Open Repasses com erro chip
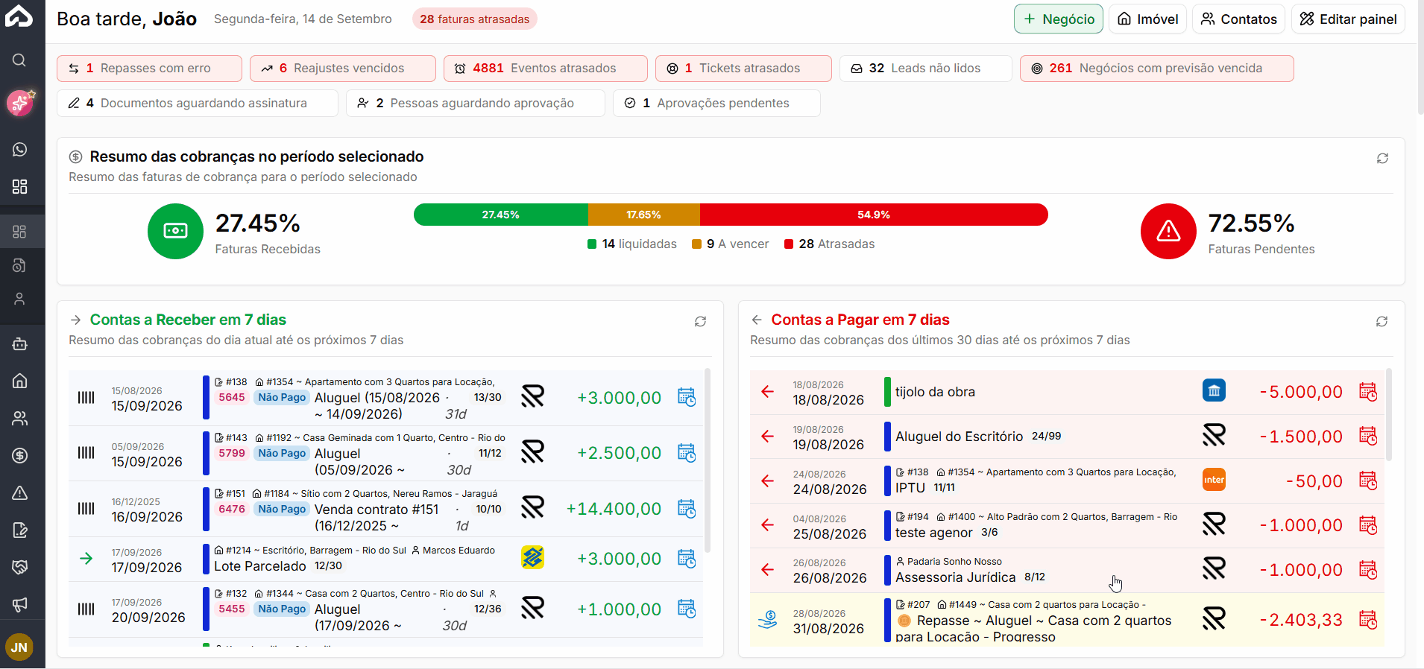The height and width of the screenshot is (669, 1424). pyautogui.click(x=149, y=69)
